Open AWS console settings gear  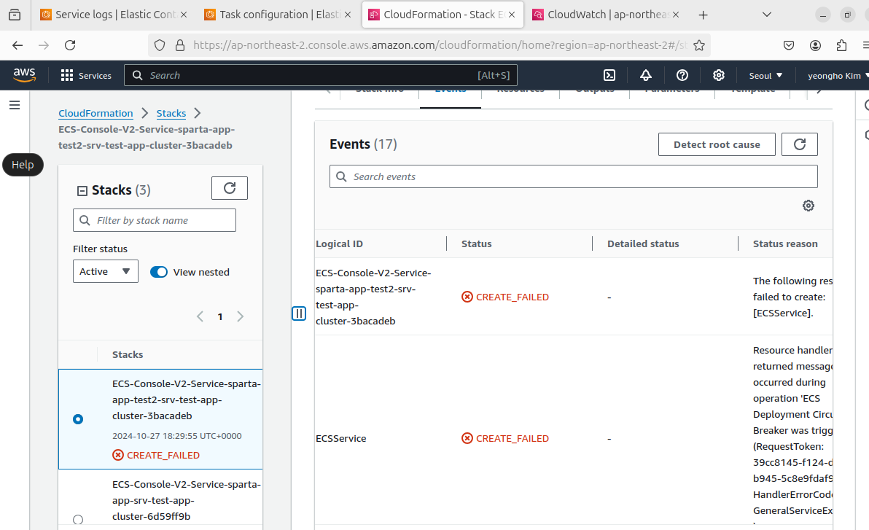click(719, 75)
